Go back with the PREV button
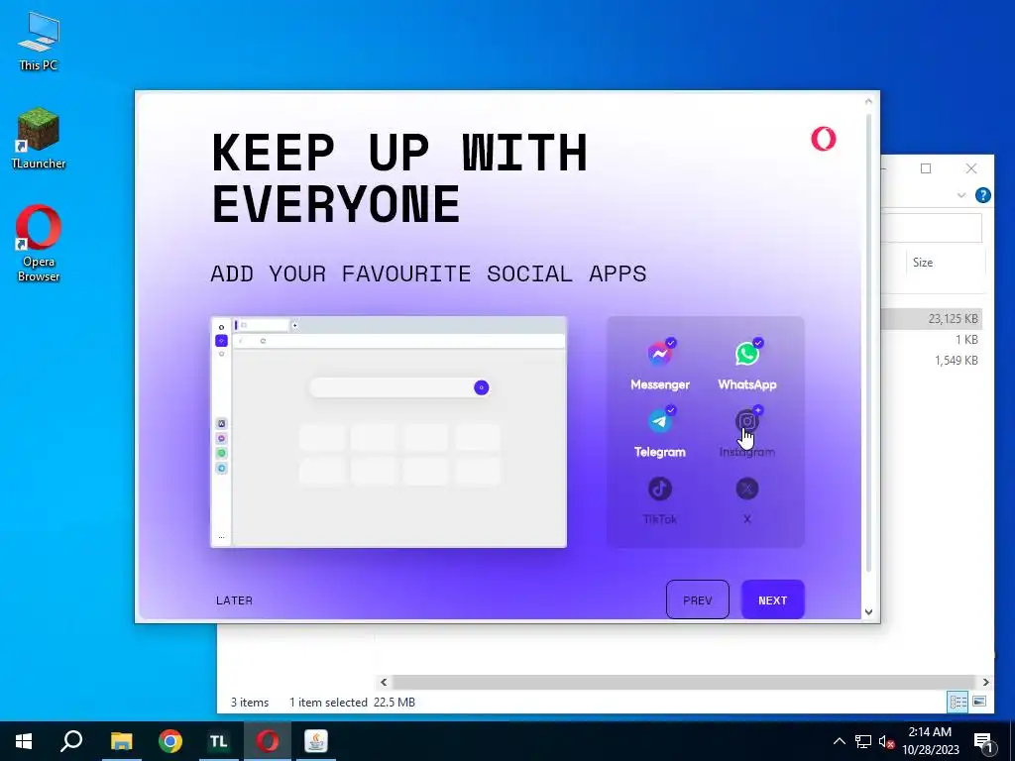The image size is (1015, 761). coord(697,599)
